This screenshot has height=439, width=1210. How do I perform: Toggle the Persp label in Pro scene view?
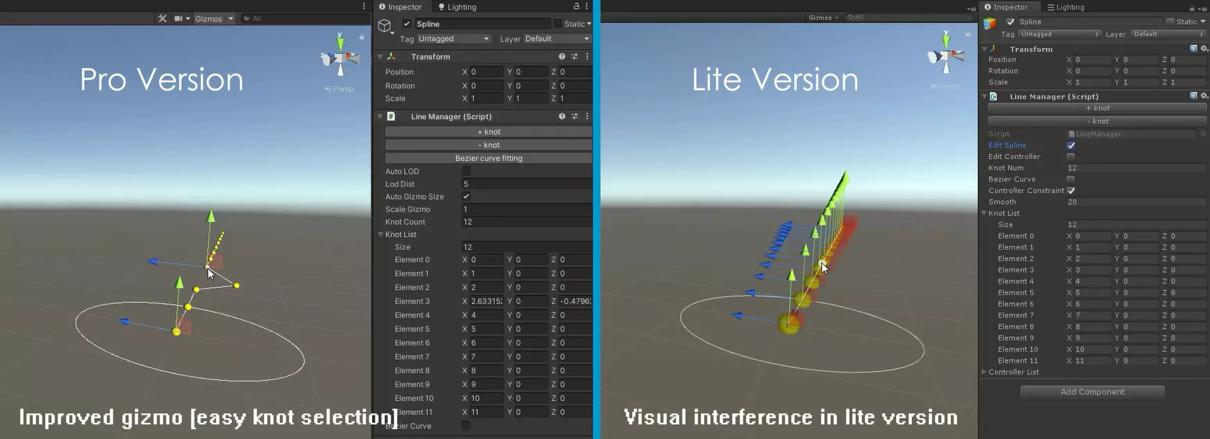click(x=339, y=89)
